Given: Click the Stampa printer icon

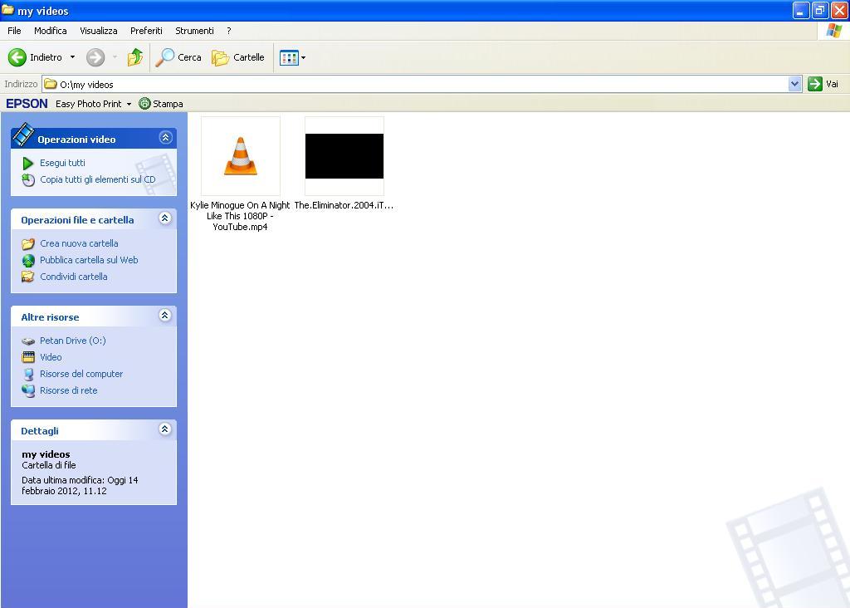Looking at the screenshot, I should 144,104.
